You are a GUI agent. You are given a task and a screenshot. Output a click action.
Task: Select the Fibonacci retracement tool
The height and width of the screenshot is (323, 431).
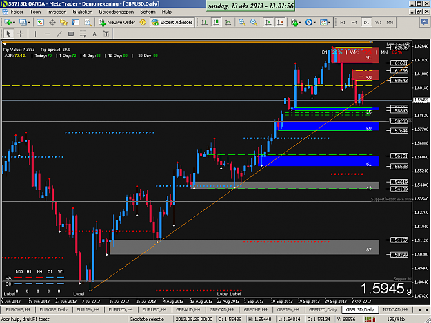[x=83, y=34]
